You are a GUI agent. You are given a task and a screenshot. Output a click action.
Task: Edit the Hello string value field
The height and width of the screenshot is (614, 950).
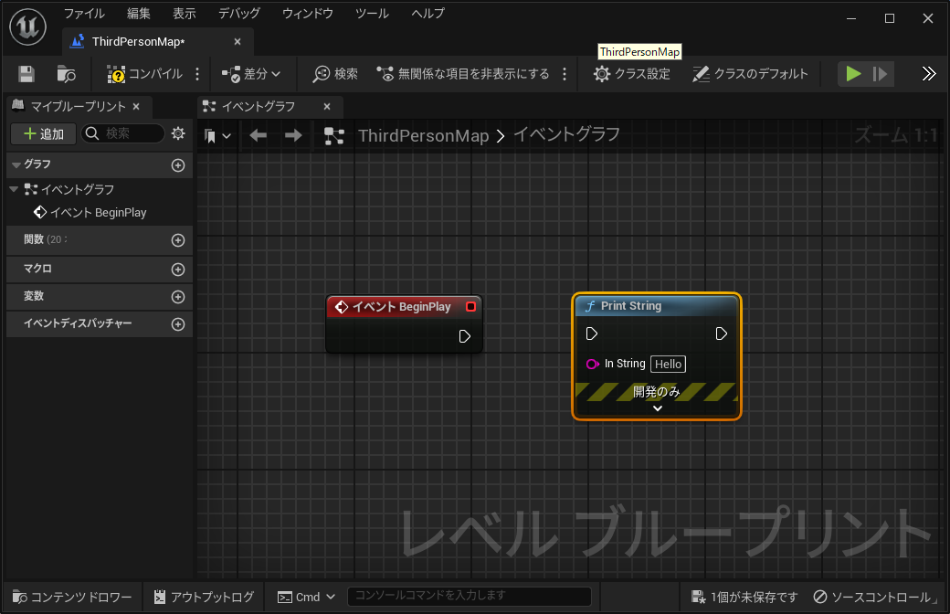coord(669,365)
